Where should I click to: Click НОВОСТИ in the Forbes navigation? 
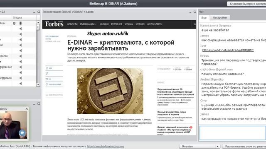click(x=72, y=24)
